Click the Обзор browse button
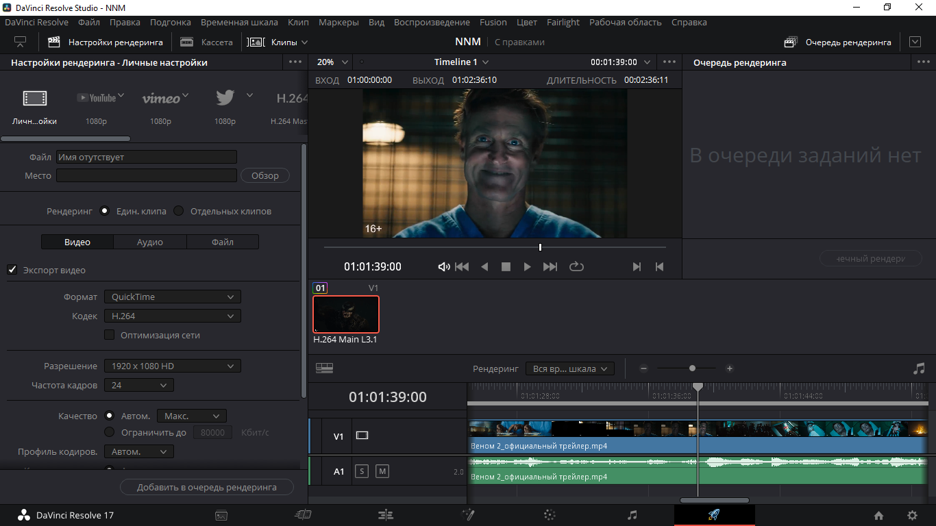This screenshot has width=936, height=526. point(265,175)
